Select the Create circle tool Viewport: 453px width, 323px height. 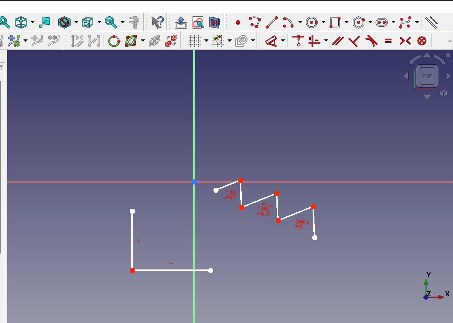pyautogui.click(x=312, y=22)
